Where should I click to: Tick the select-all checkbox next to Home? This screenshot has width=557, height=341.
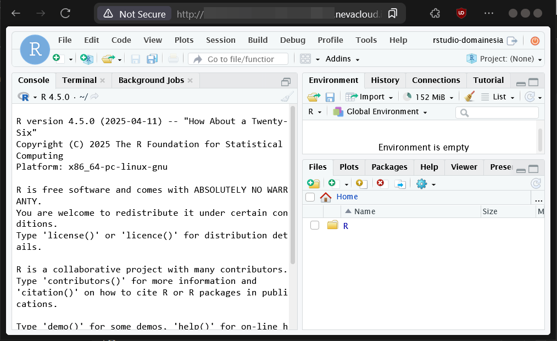[x=310, y=197]
